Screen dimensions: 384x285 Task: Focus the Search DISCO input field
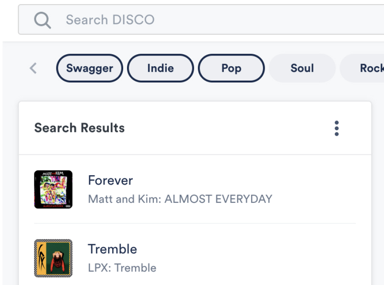pyautogui.click(x=201, y=20)
